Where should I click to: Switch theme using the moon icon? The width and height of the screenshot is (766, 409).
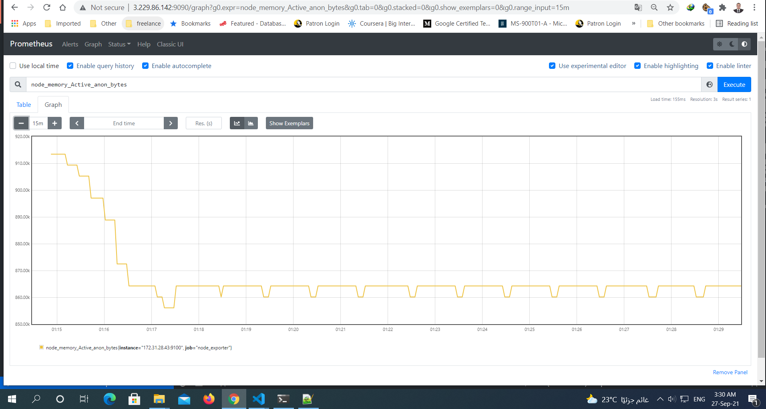tap(732, 44)
